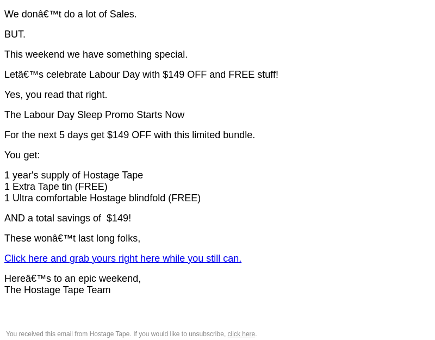Click the word 'BUT.'
The height and width of the screenshot is (340, 435).
pos(15,34)
